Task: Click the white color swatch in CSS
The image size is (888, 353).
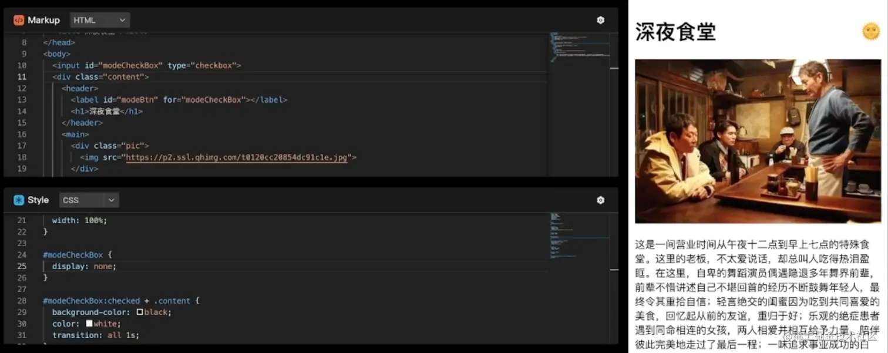Action: point(89,324)
